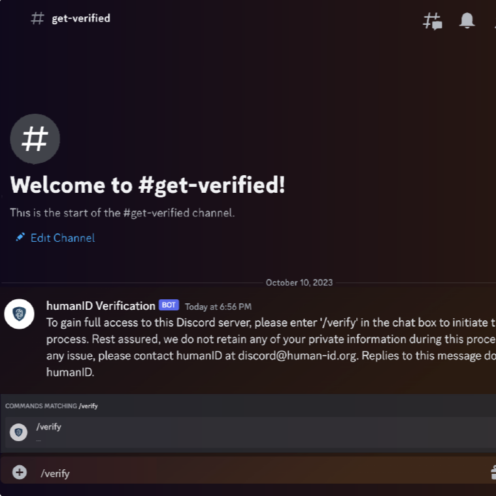Click the notification bell icon

467,21
